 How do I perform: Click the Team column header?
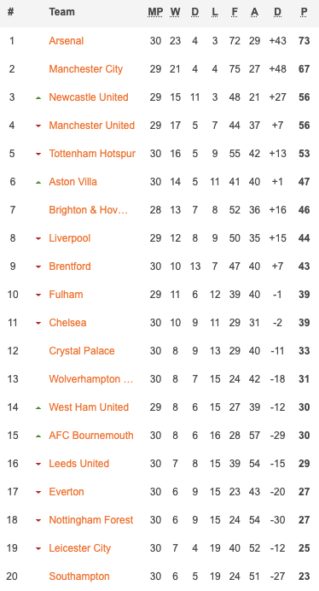(61, 12)
